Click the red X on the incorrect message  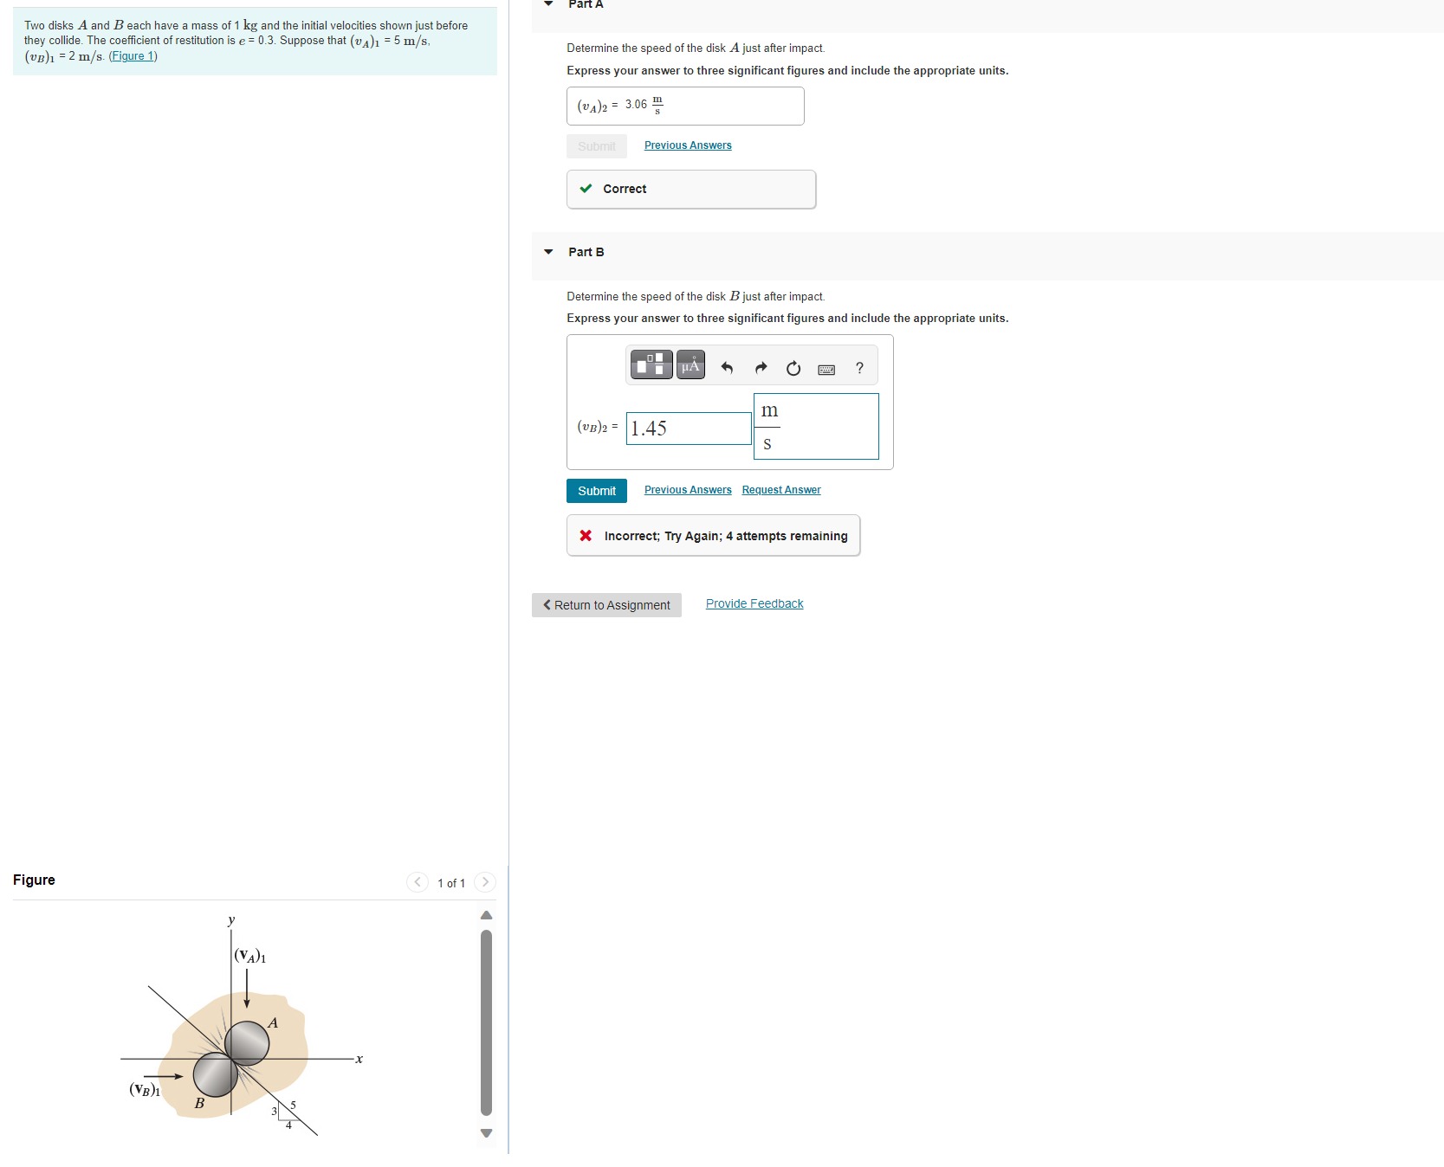pos(586,536)
